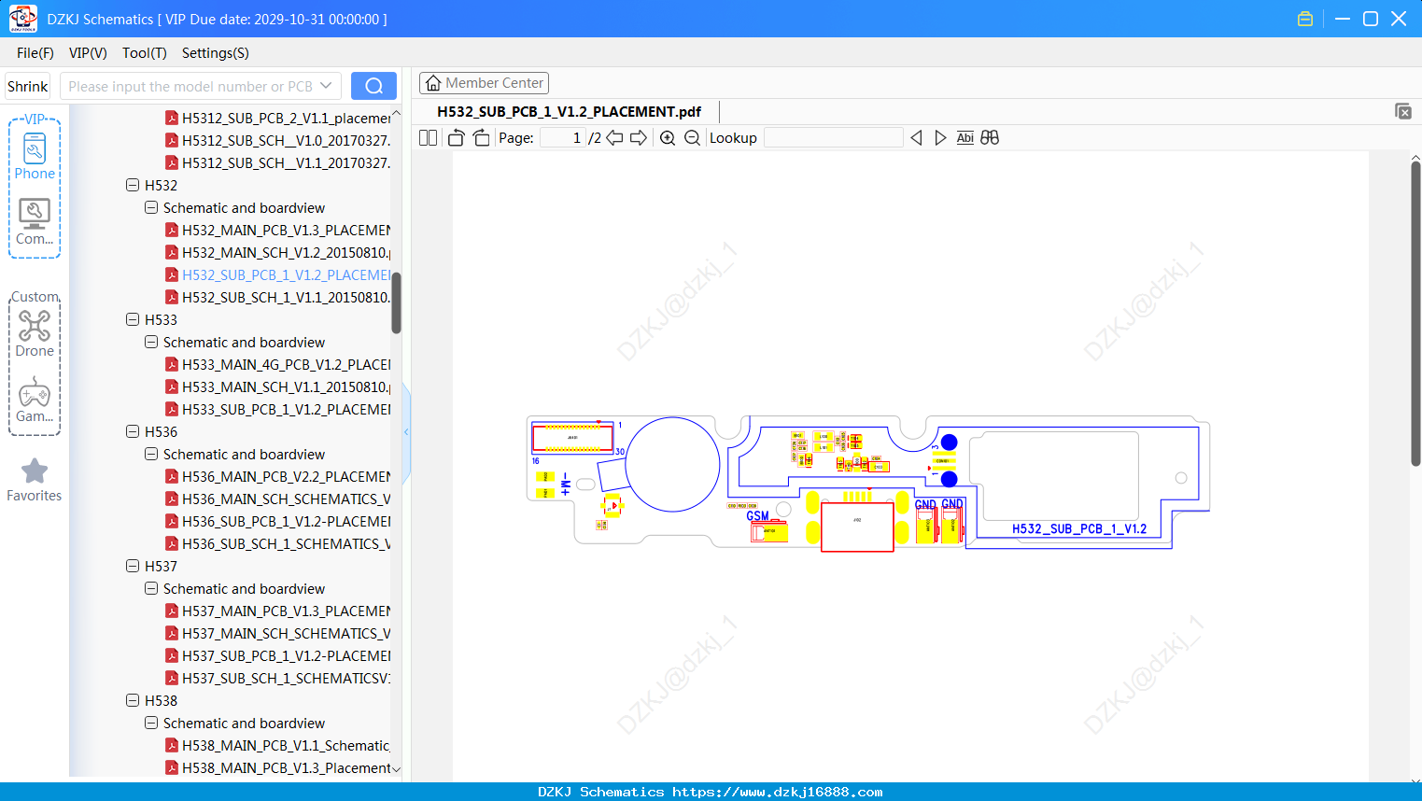1422x801 pixels.
Task: Collapse Schematic and boardview under H533
Action: pos(151,342)
